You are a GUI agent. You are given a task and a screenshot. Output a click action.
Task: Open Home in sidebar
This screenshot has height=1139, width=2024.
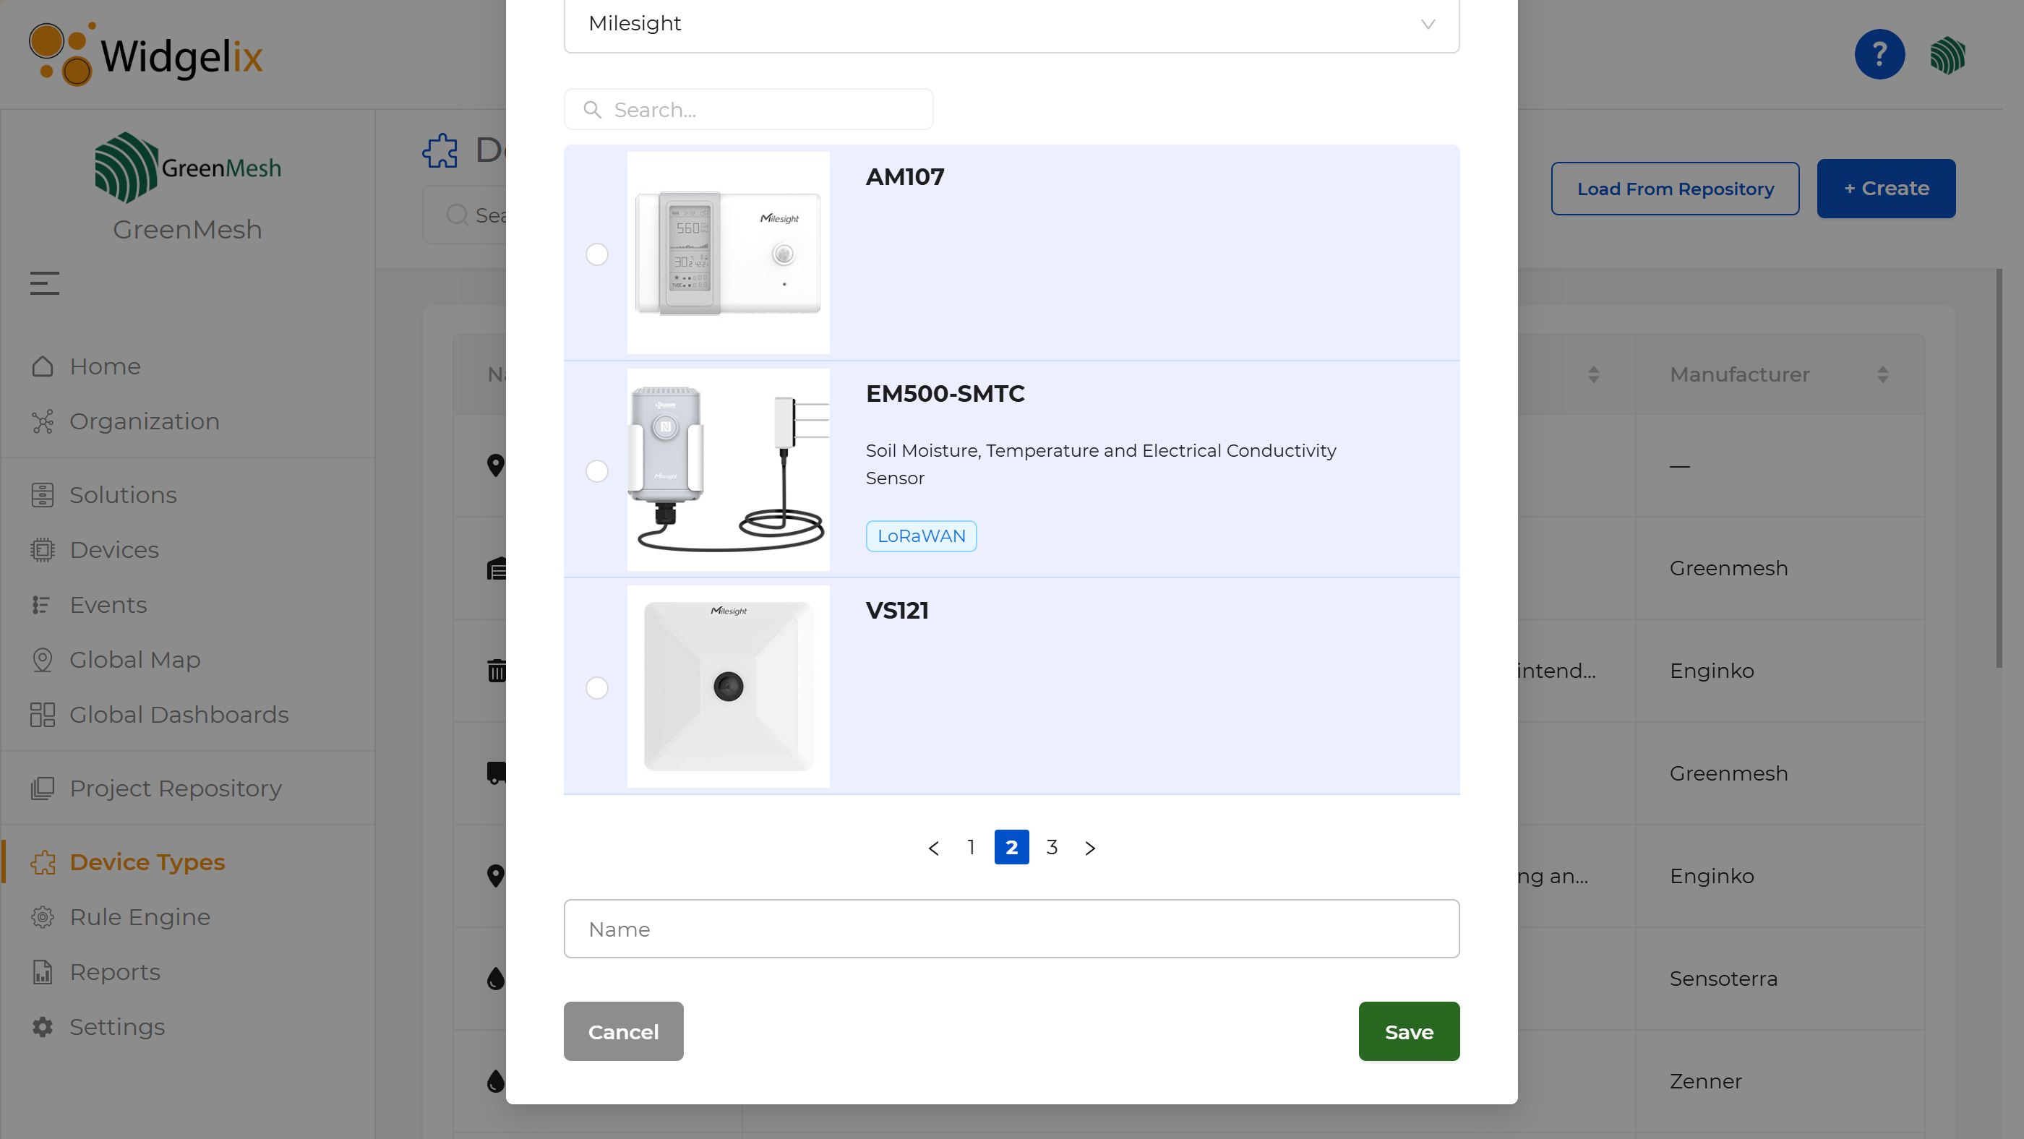(106, 366)
